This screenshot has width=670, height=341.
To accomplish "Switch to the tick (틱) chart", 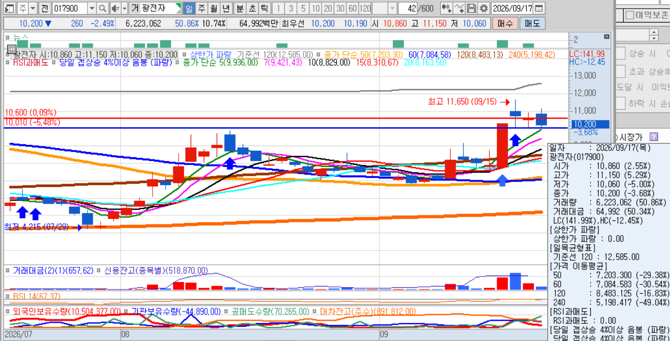I will 264,8.
